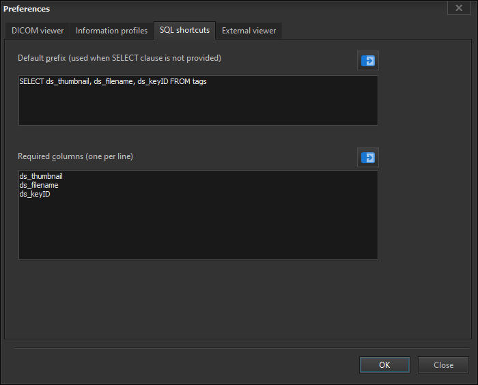Open the DICOM viewer tab
478x385 pixels.
tap(38, 31)
